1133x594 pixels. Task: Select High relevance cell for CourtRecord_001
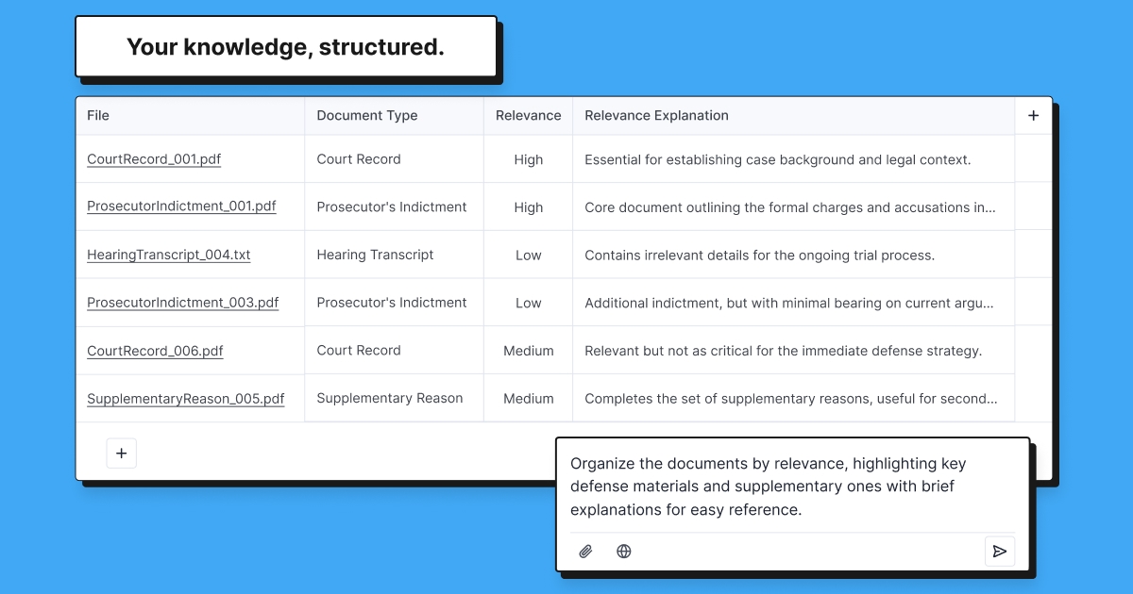click(x=529, y=159)
